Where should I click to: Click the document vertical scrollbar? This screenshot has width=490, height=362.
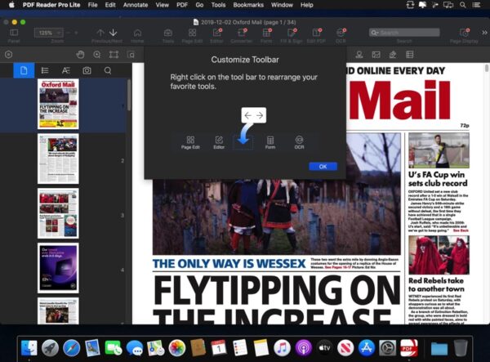coord(487,68)
